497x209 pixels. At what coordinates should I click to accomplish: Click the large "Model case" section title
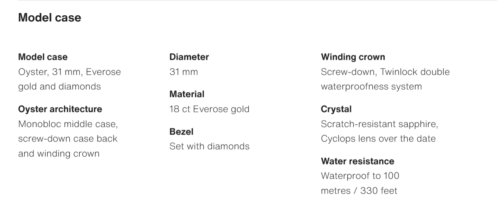point(50,18)
